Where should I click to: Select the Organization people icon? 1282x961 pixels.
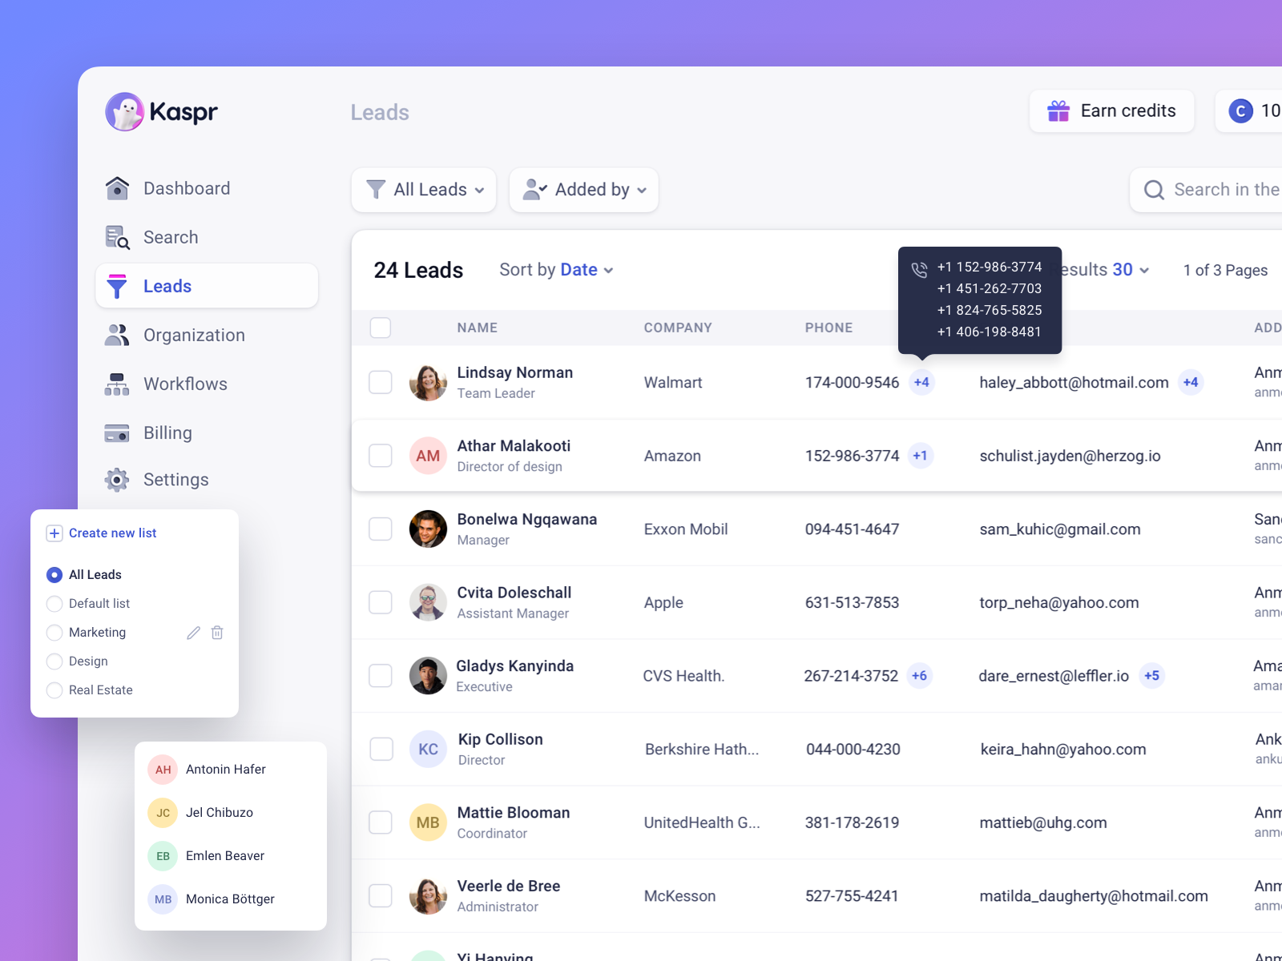pyautogui.click(x=117, y=335)
